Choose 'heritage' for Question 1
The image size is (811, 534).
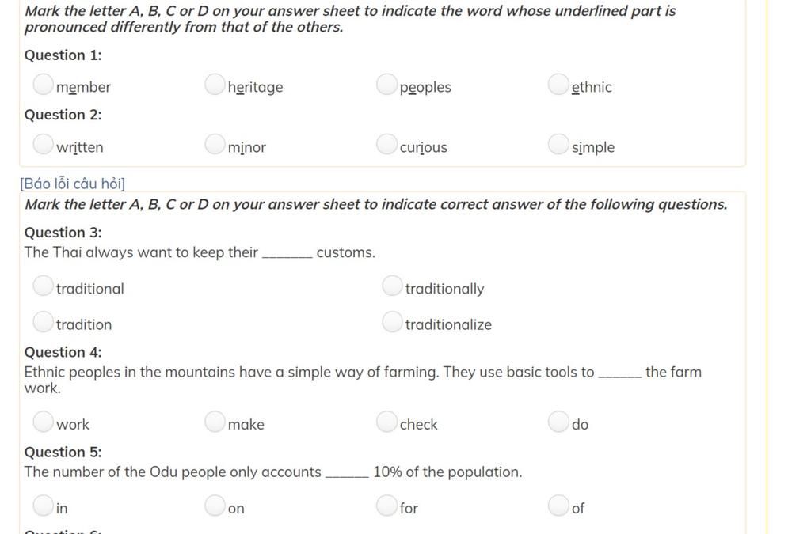(215, 84)
